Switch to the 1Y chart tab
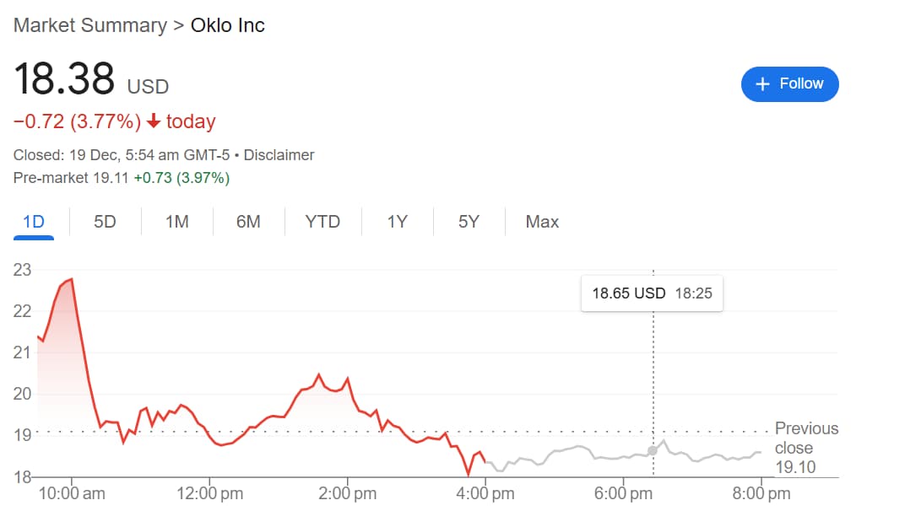 click(396, 222)
